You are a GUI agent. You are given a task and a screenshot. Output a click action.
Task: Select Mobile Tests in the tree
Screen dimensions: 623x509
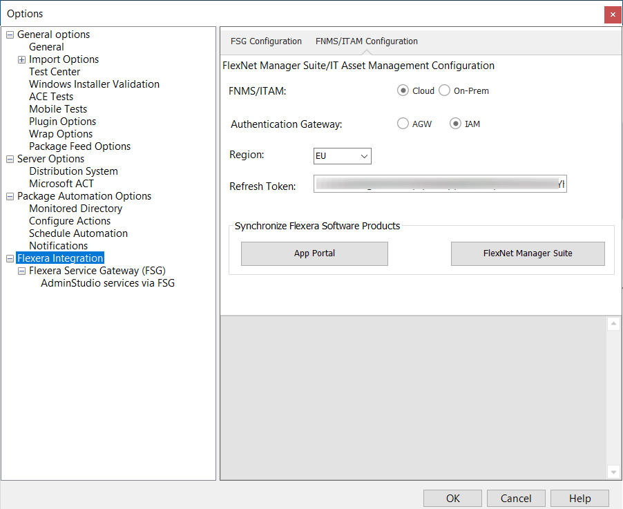pyautogui.click(x=57, y=109)
